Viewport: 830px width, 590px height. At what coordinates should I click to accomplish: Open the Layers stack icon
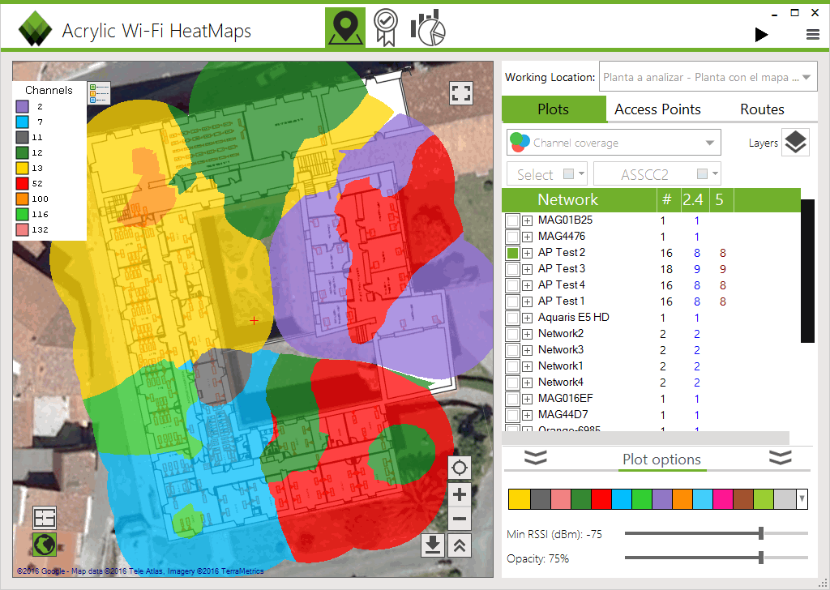click(x=795, y=143)
